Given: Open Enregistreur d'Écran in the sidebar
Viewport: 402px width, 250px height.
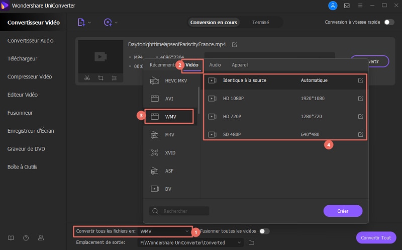Looking at the screenshot, I should click(x=31, y=131).
